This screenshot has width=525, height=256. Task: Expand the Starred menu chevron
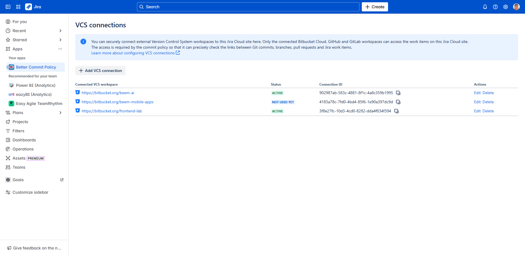(x=60, y=40)
